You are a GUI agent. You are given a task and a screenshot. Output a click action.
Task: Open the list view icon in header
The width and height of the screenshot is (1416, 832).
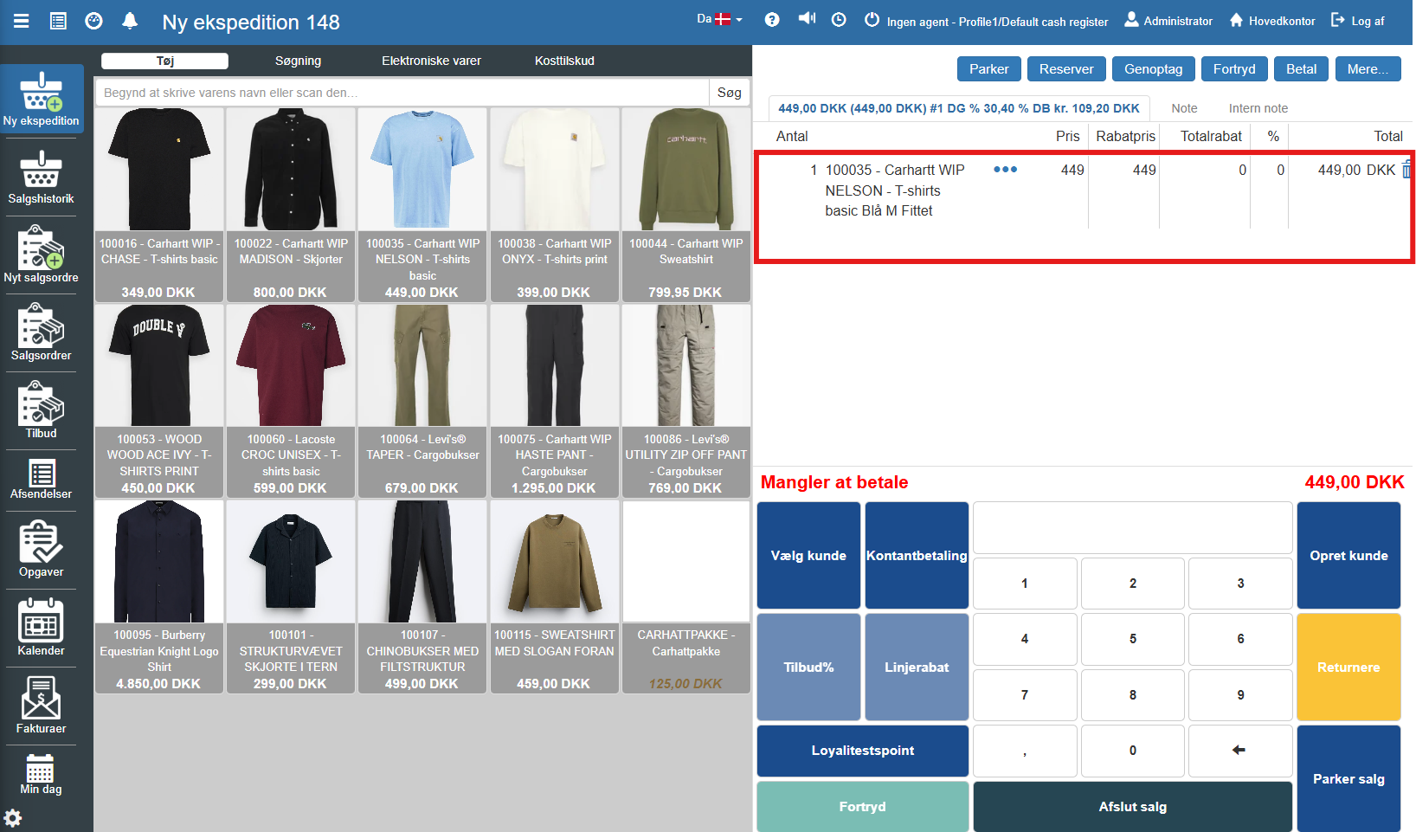58,21
